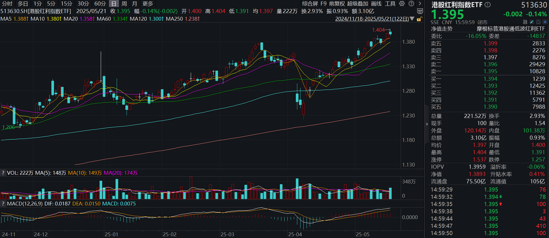Select the 月 monthly chart tab
Image resolution: width=549 pixels, height=238 pixels.
click(x=135, y=3)
